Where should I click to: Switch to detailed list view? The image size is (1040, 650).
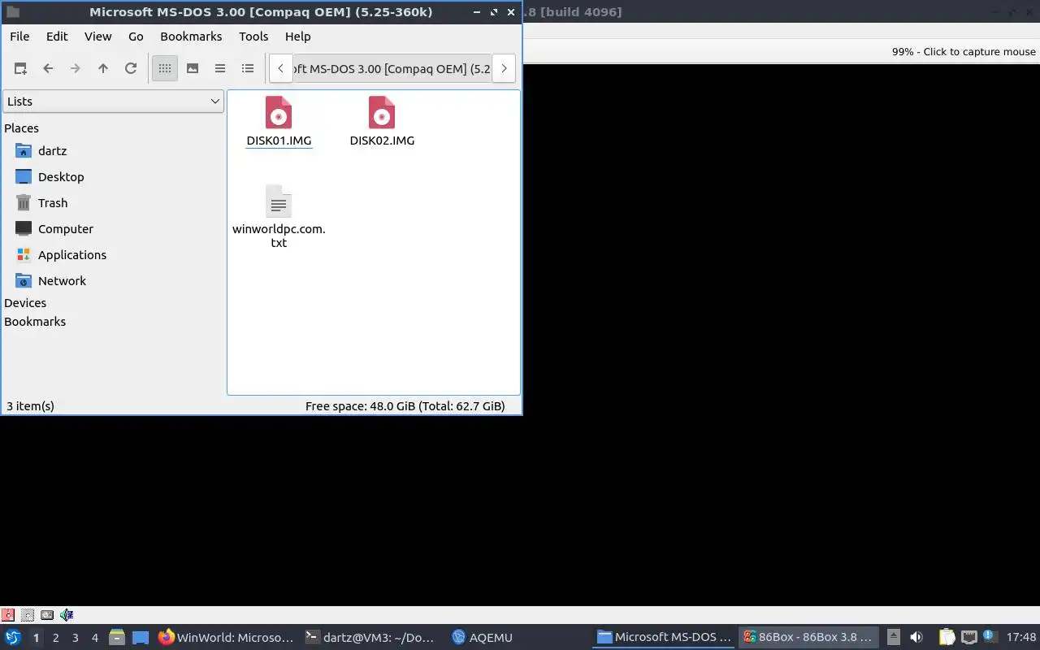pos(248,68)
